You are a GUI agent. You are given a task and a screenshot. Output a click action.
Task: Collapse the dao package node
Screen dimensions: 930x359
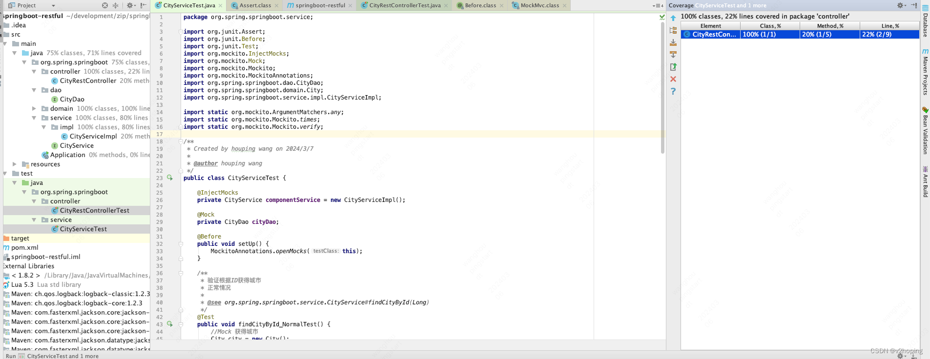34,90
